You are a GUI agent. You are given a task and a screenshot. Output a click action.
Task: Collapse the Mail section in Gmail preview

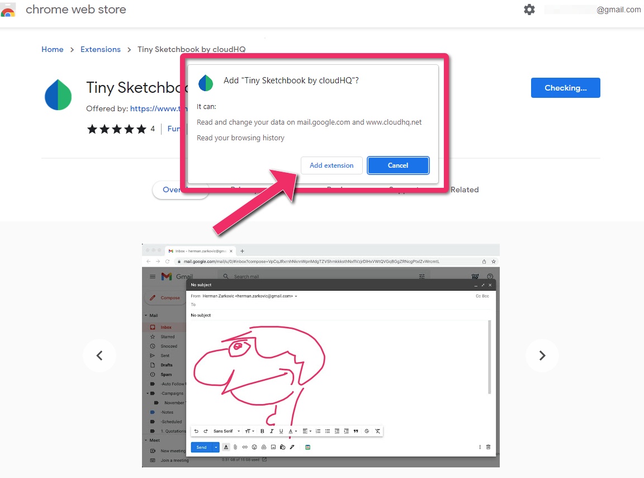coord(146,315)
